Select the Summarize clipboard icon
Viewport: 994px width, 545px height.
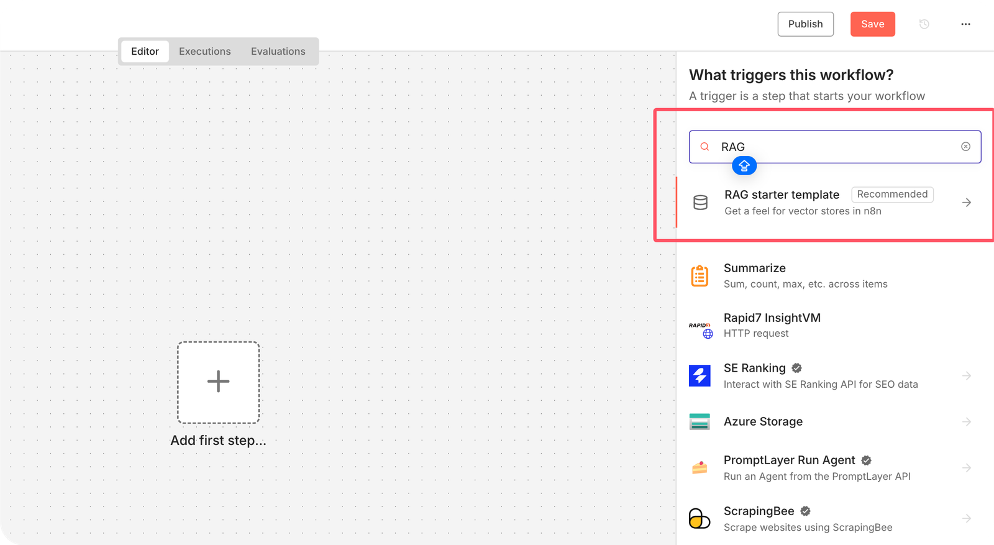[700, 276]
